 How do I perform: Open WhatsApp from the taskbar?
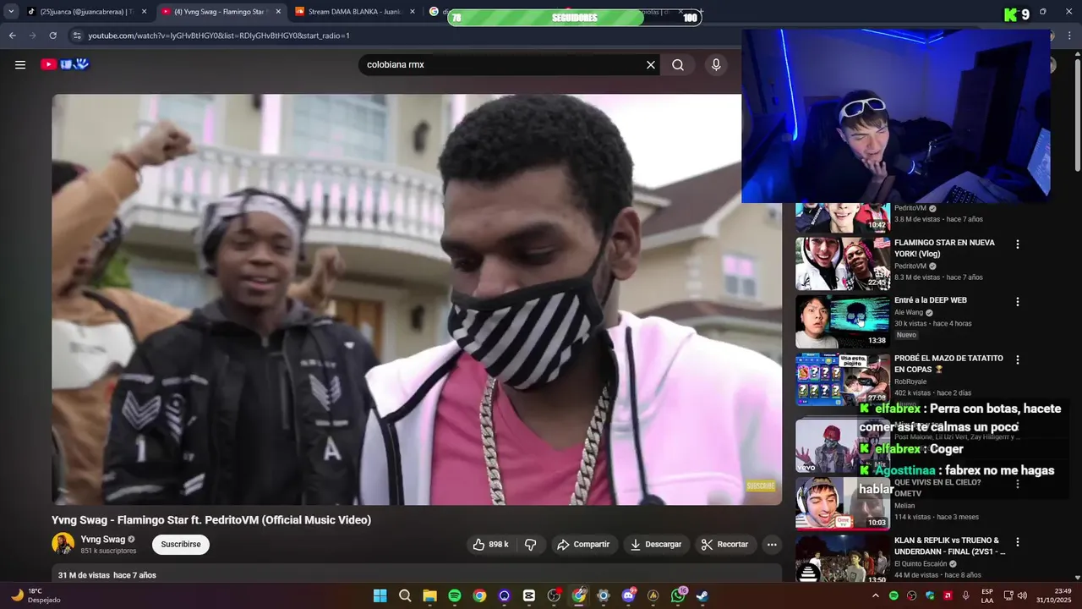(678, 595)
